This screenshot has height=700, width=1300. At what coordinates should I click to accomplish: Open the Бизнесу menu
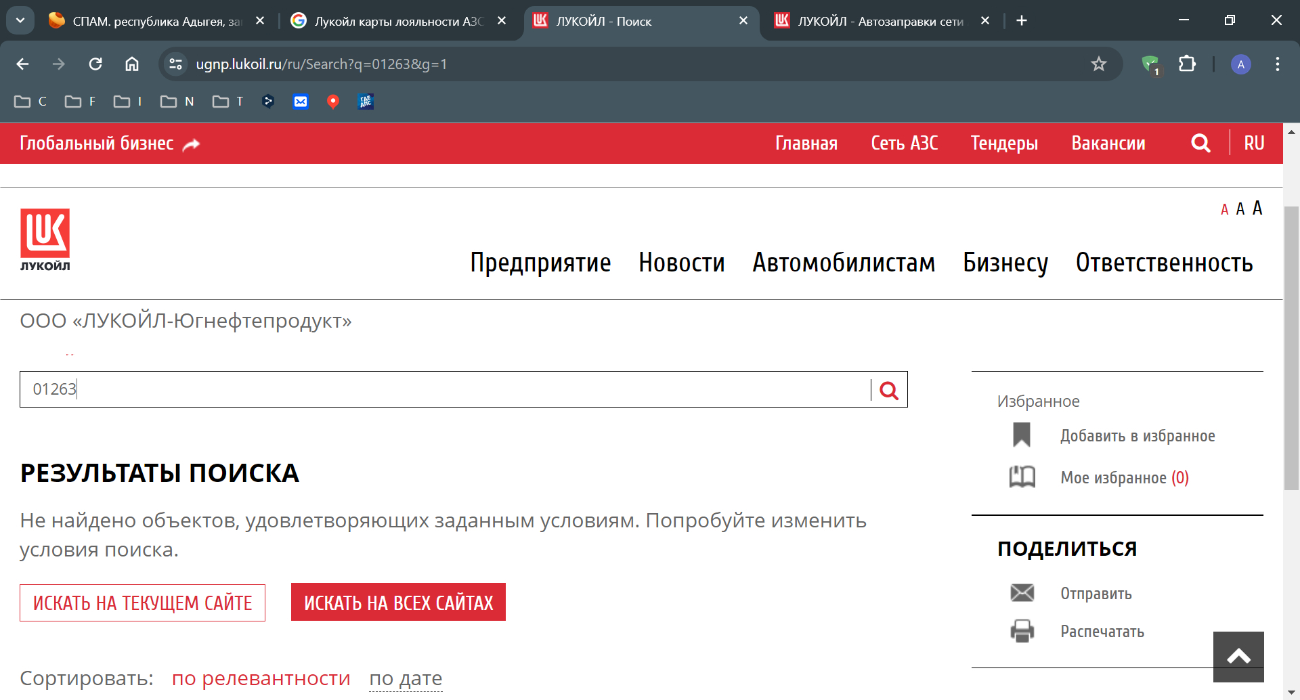(1005, 263)
